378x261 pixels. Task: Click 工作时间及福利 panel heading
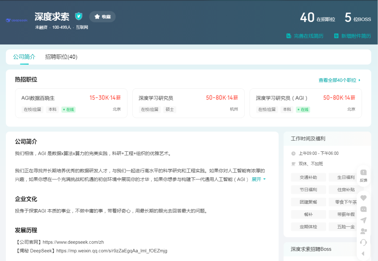click(x=308, y=139)
